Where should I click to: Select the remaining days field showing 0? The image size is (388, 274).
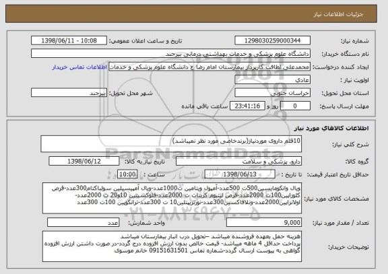(295, 106)
